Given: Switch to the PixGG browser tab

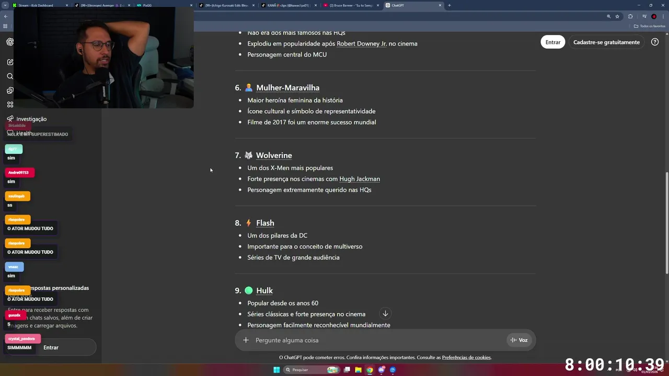Looking at the screenshot, I should click(x=165, y=5).
